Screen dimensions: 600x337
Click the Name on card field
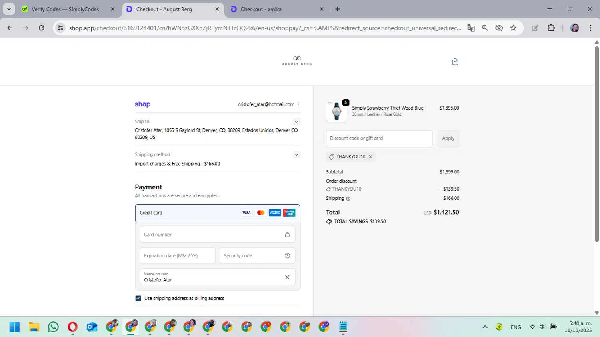[218, 277]
